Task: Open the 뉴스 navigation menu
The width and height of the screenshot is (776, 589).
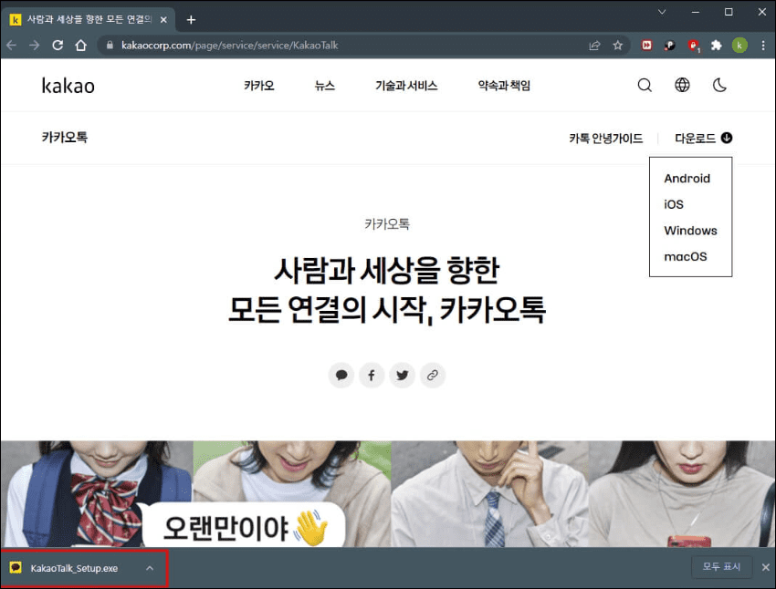Action: pyautogui.click(x=325, y=86)
